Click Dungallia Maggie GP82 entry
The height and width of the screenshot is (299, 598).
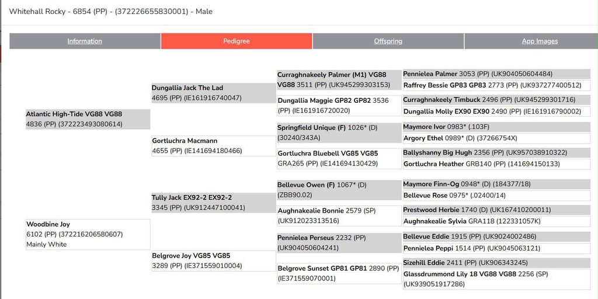click(x=339, y=106)
